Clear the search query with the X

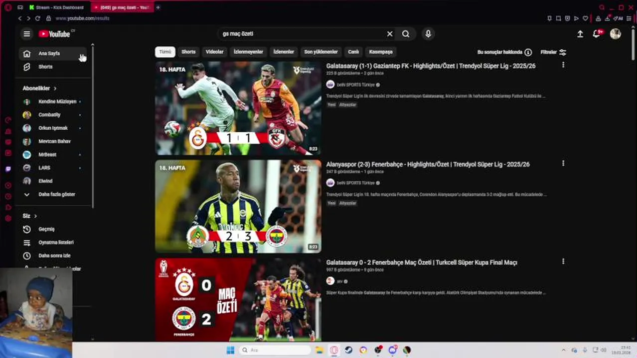(x=390, y=34)
